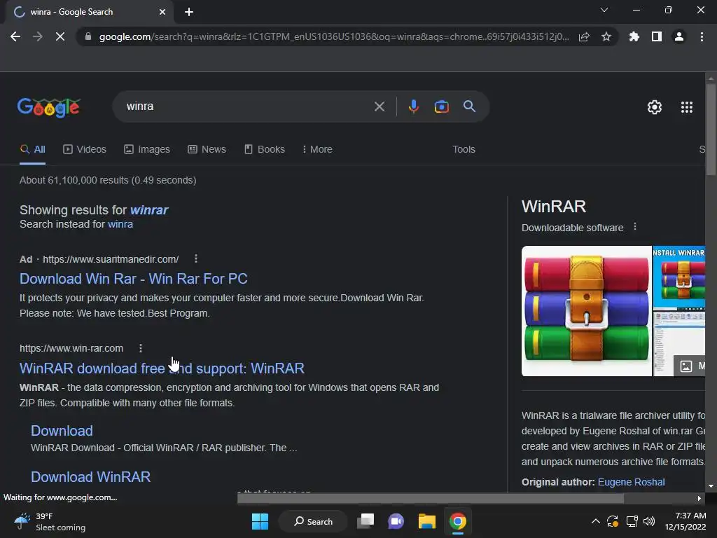
Task: Open WinRAR knowledge panel options menu
Action: (x=634, y=227)
